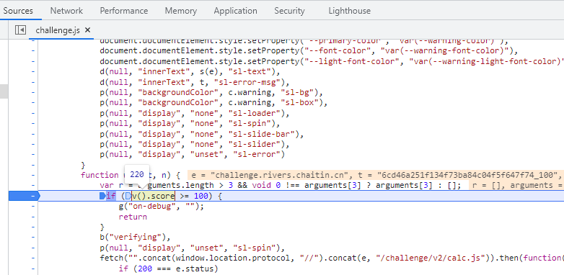Click the inline breakpoint marker before 'if'
The height and width of the screenshot is (275, 564).
click(x=102, y=196)
